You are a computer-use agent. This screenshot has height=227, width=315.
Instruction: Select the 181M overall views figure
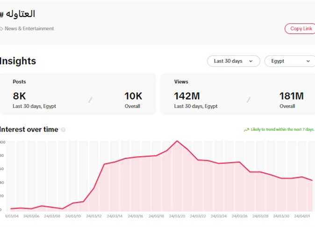click(291, 96)
